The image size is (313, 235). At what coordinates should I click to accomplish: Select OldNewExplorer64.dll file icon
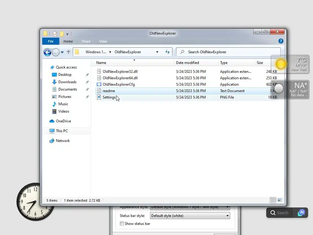(99, 78)
